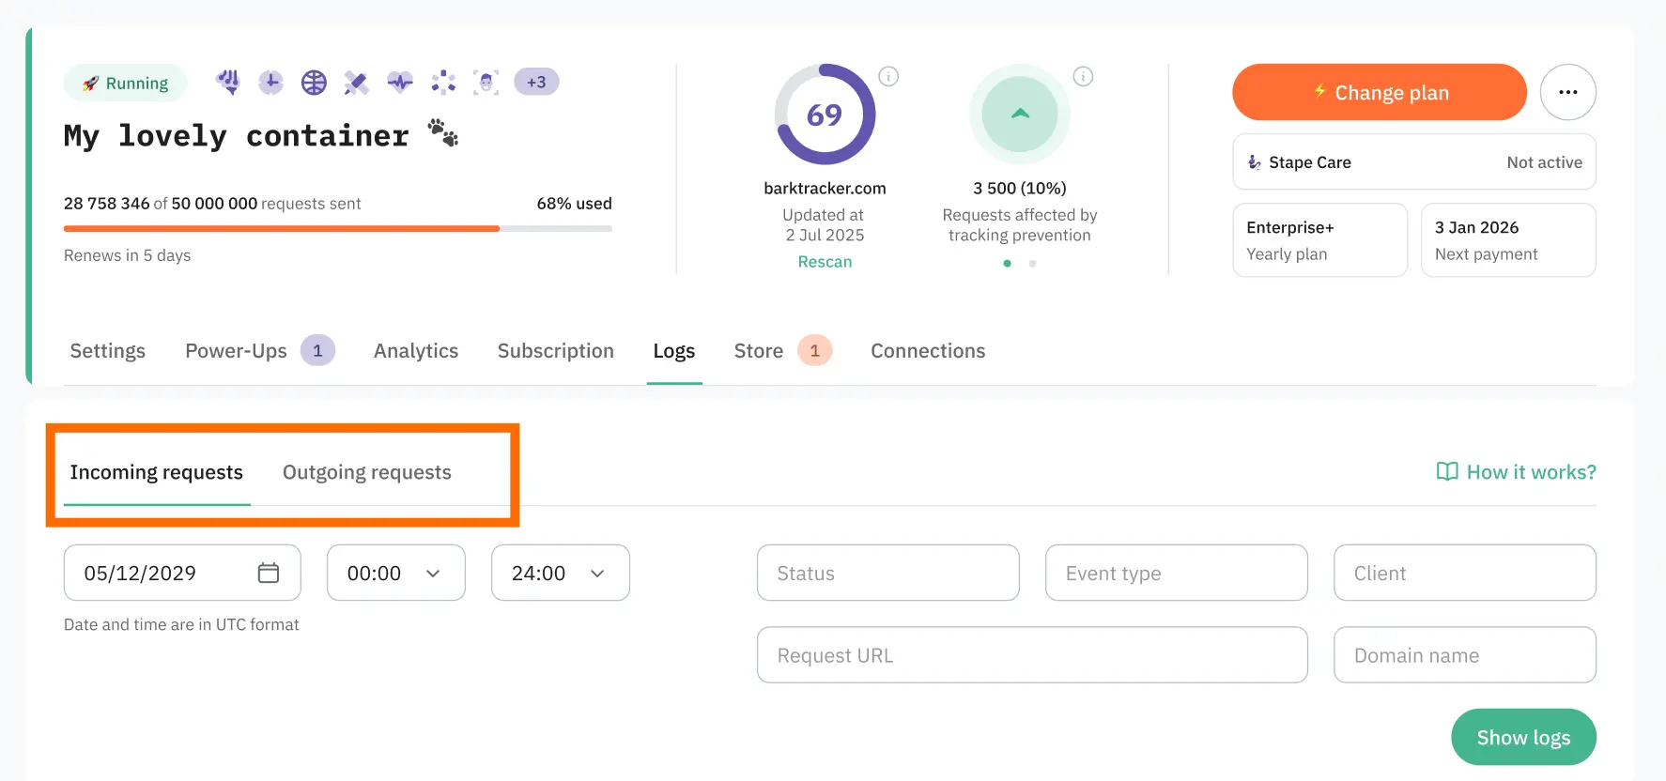Open the three-dot more options menu
The image size is (1666, 781).
[1567, 92]
